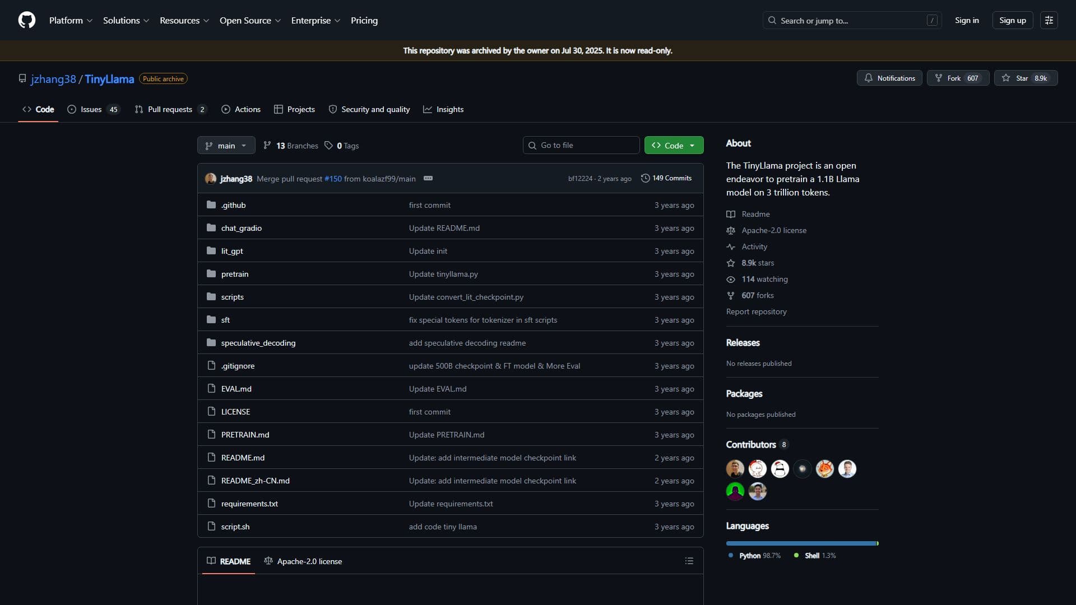Viewport: 1076px width, 605px height.
Task: Click the chat_gradio folder icon
Action: (211, 227)
